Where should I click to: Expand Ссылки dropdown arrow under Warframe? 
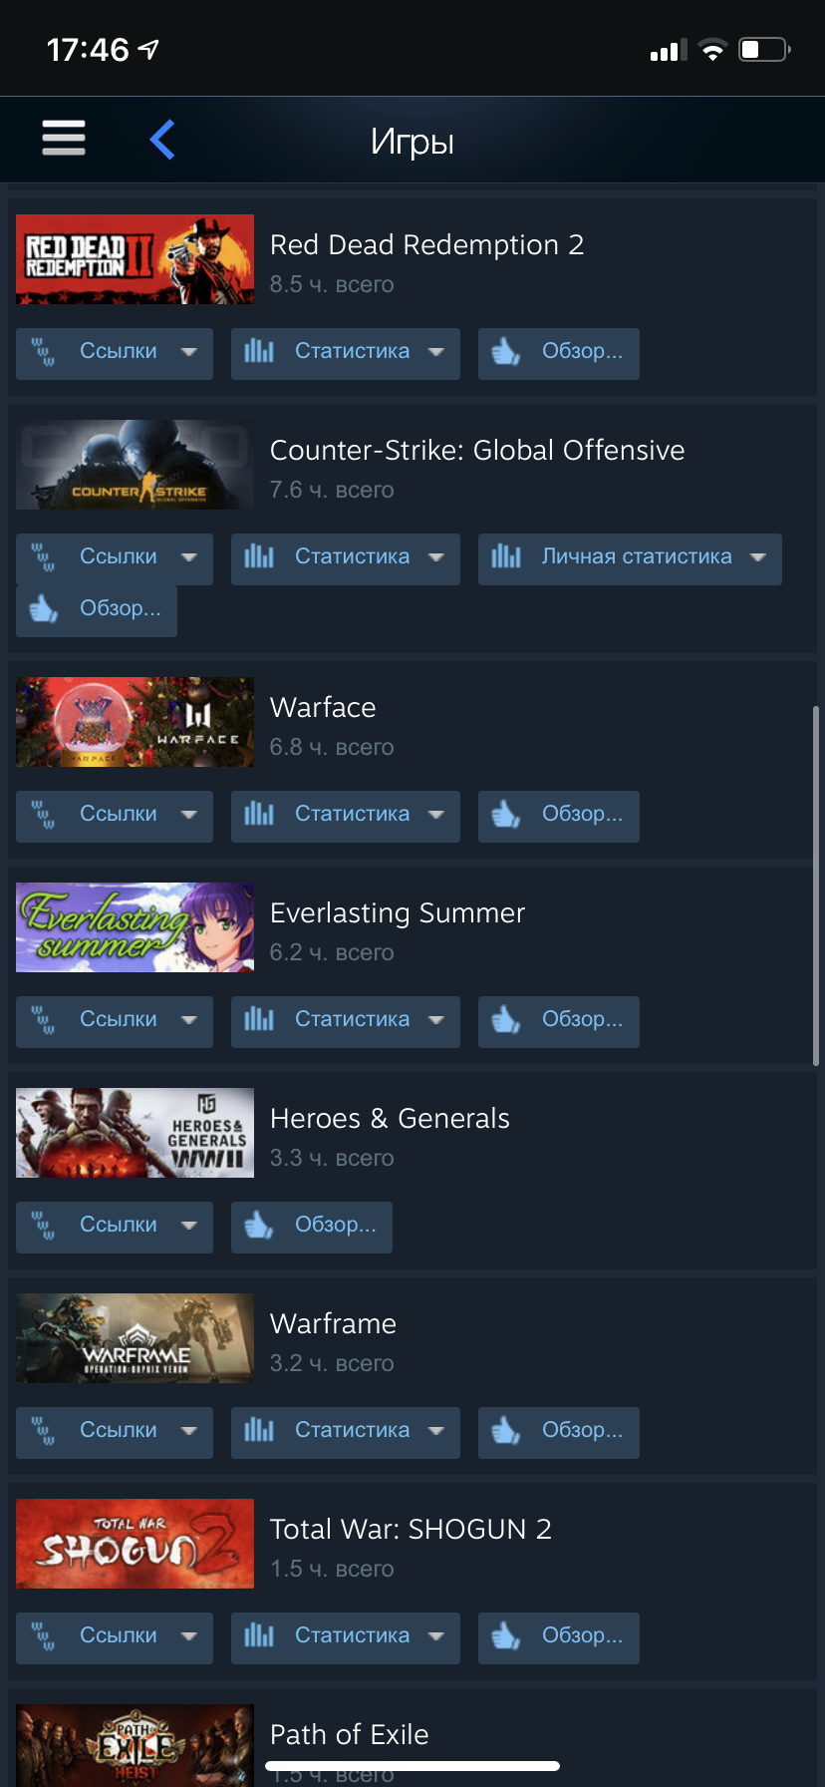(189, 1431)
